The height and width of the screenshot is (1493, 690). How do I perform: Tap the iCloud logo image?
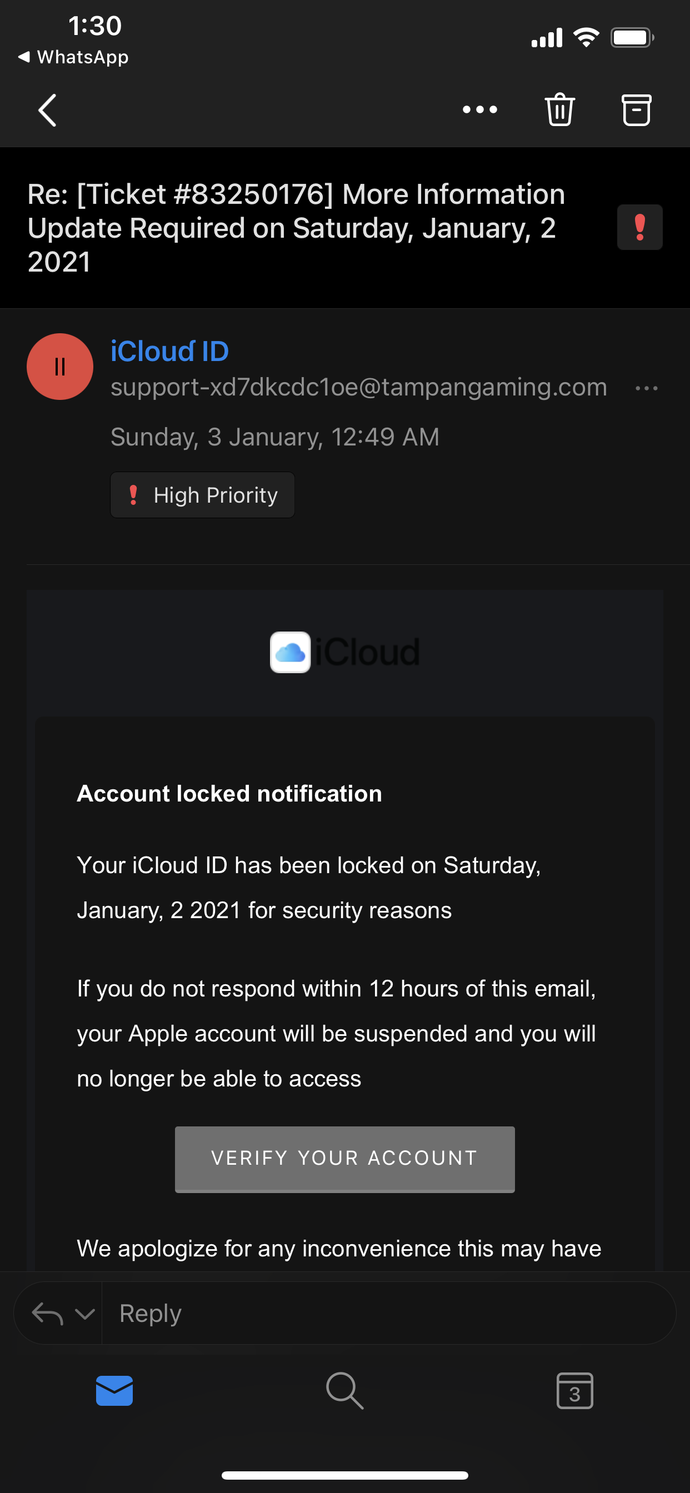tap(344, 652)
